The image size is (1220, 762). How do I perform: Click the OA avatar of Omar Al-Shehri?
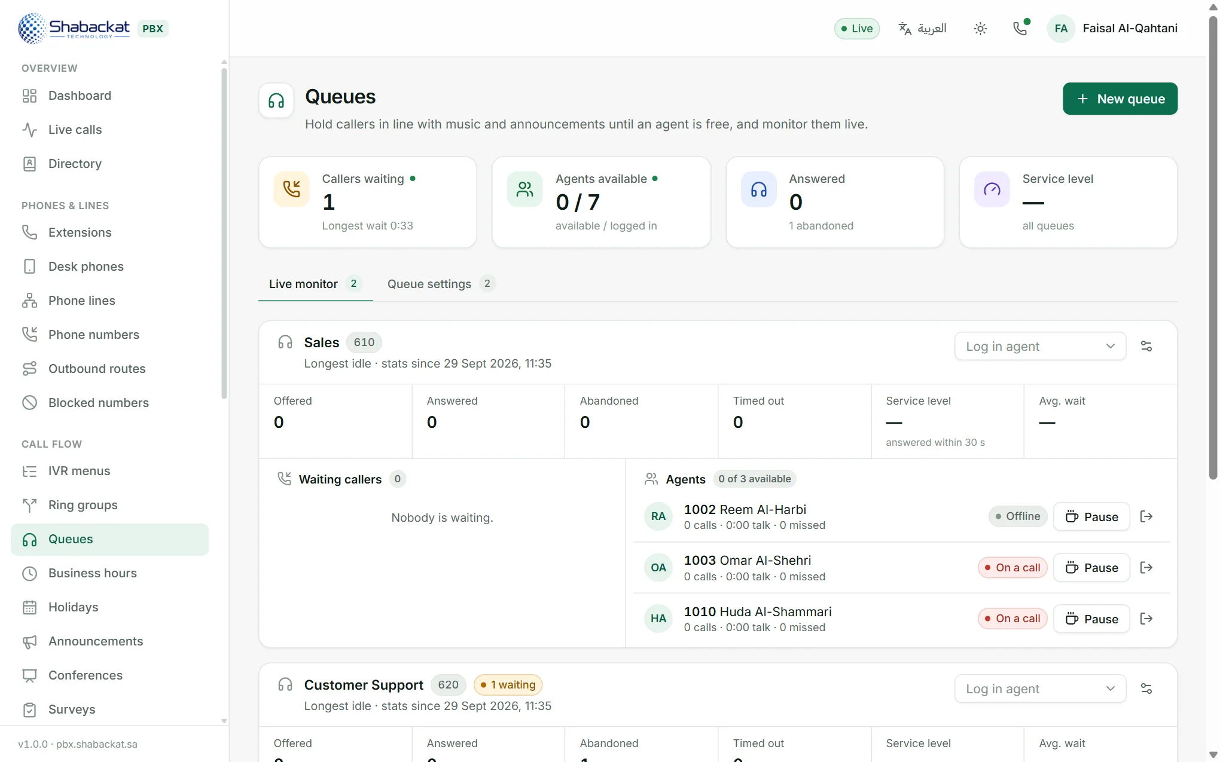point(658,568)
